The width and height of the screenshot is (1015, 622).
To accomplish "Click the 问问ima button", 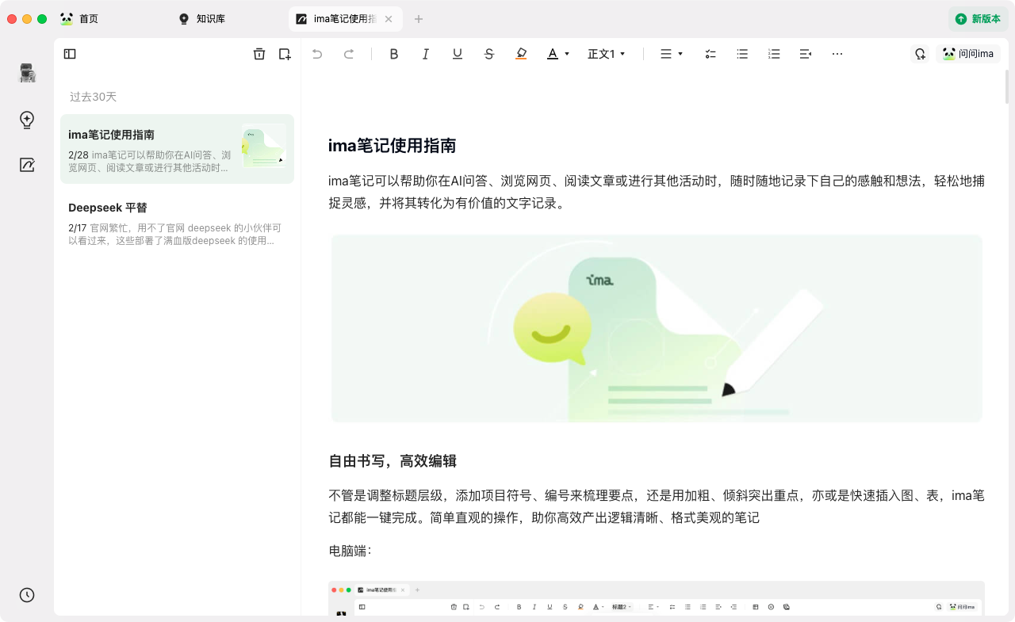I will pyautogui.click(x=967, y=54).
